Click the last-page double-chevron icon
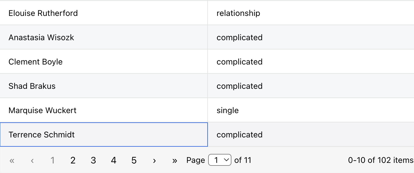This screenshot has height=173, width=414. 175,160
